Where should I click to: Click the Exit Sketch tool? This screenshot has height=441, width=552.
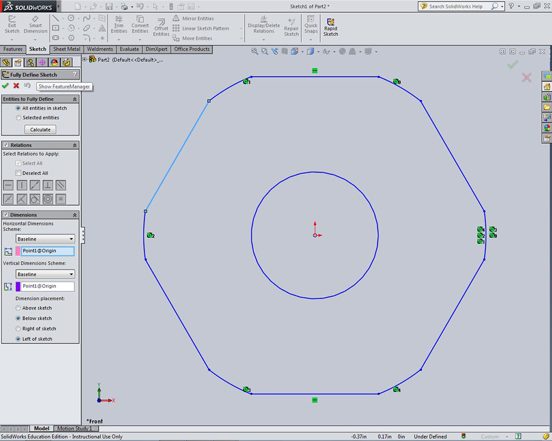point(12,25)
